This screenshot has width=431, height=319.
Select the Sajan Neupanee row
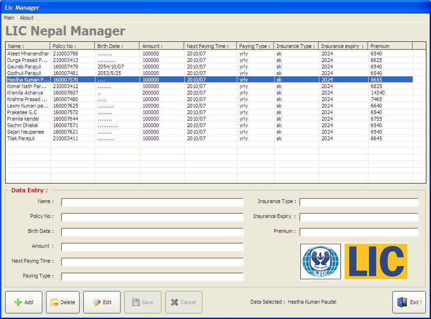click(209, 132)
